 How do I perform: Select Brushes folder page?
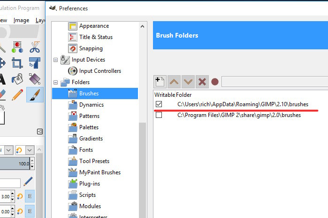(95, 93)
